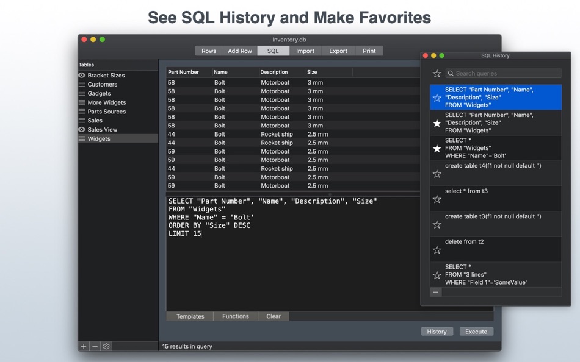580x362 pixels.
Task: Select history query delete from t2
Action: pyautogui.click(x=496, y=249)
